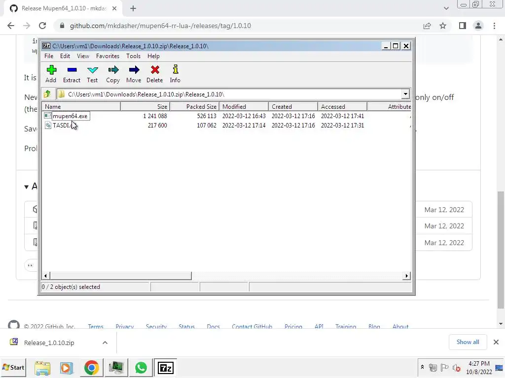The image size is (505, 378).
Task: Sort by the Accessed column header
Action: (342, 107)
